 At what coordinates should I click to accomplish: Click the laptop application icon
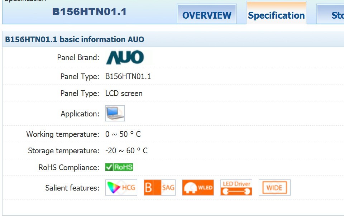[x=115, y=113]
